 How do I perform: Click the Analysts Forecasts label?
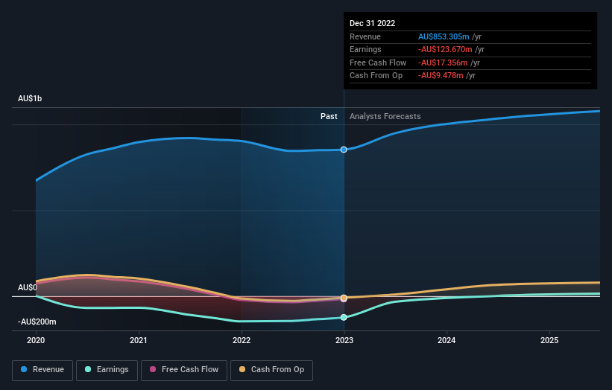tap(385, 117)
